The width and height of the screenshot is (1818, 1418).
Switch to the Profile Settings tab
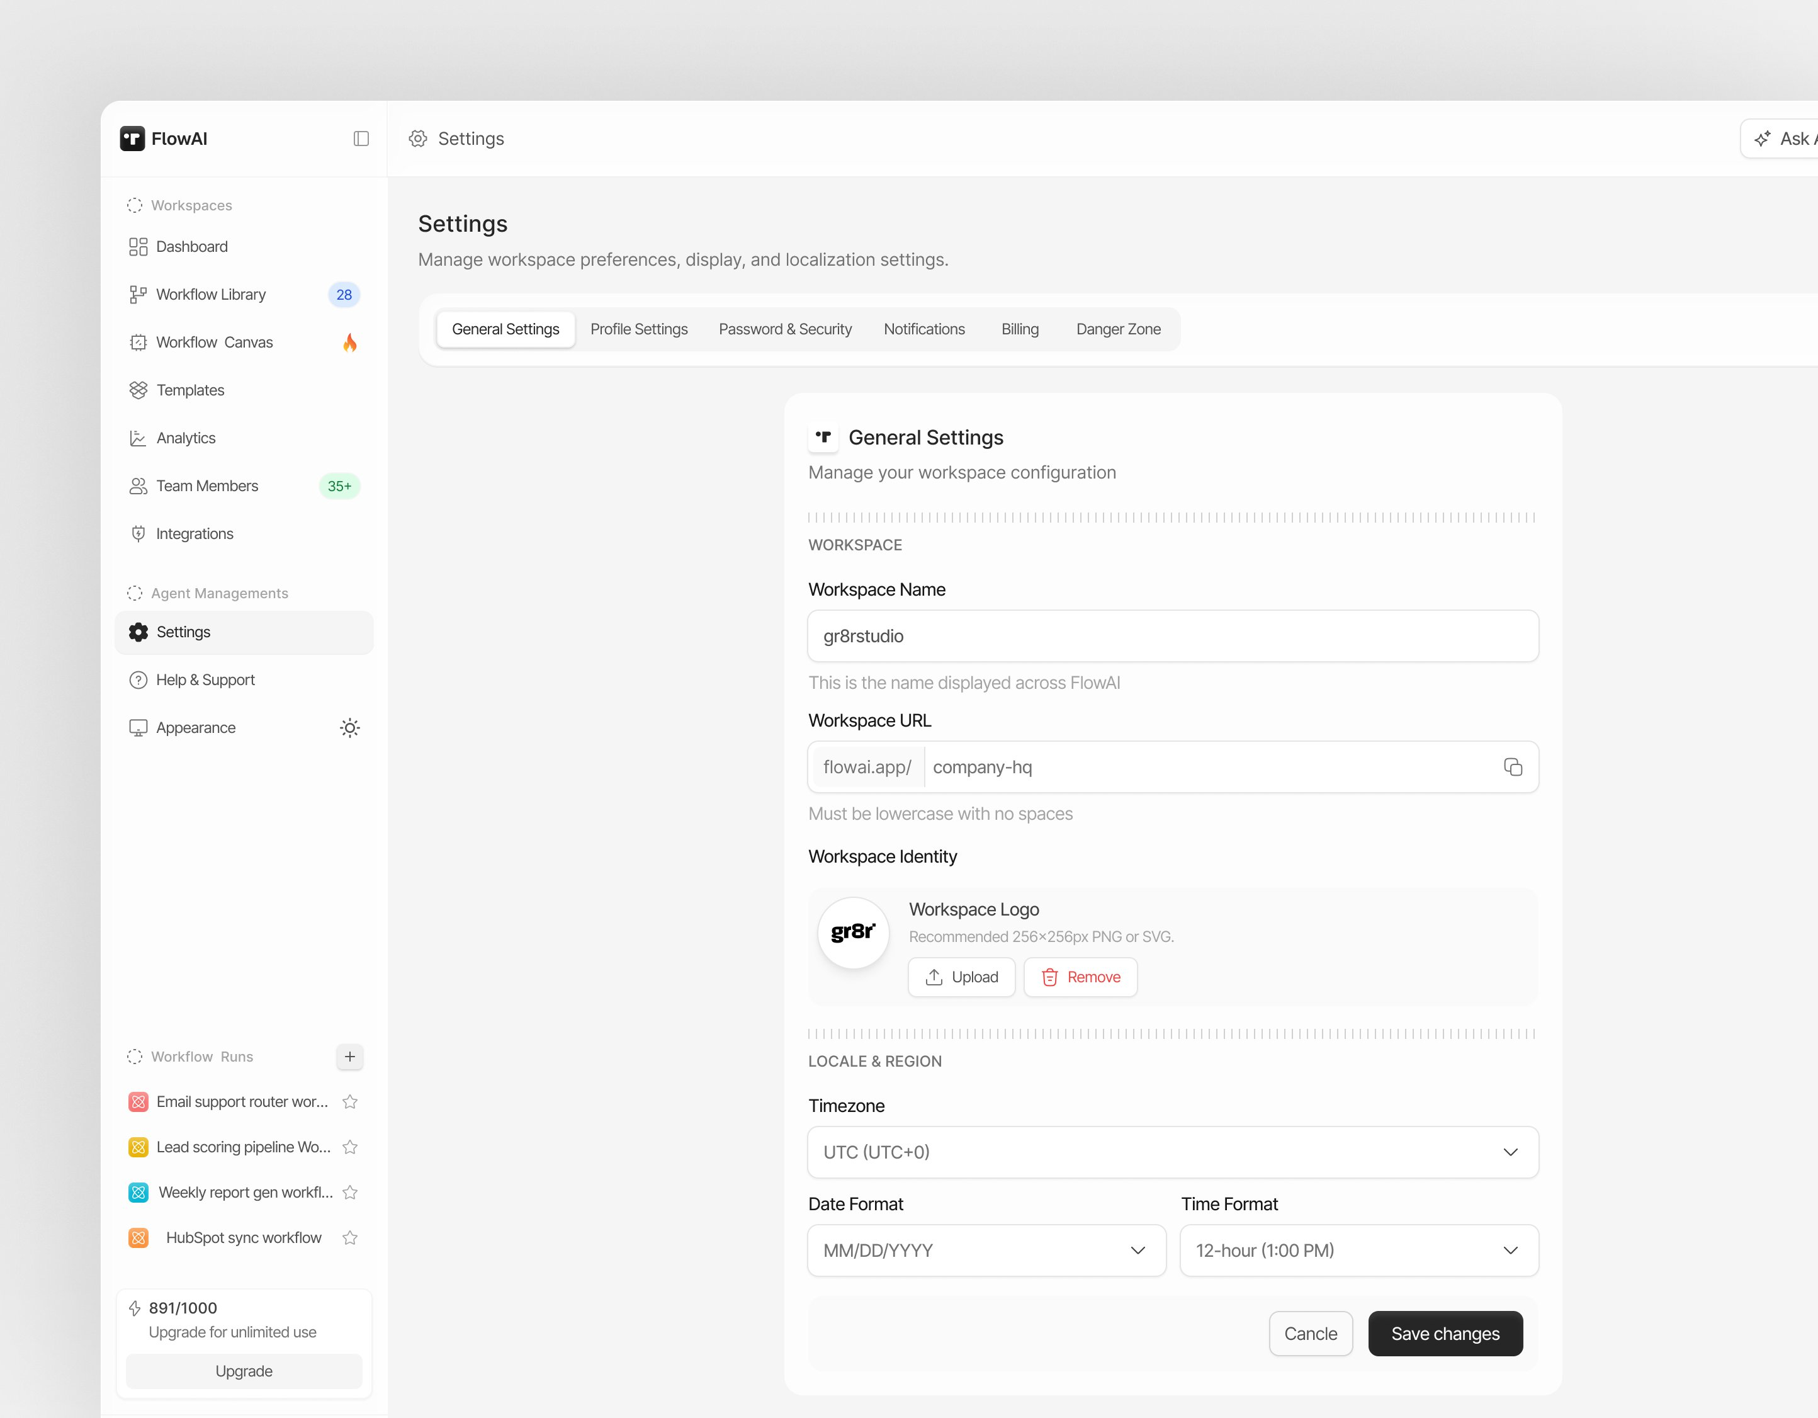point(638,329)
